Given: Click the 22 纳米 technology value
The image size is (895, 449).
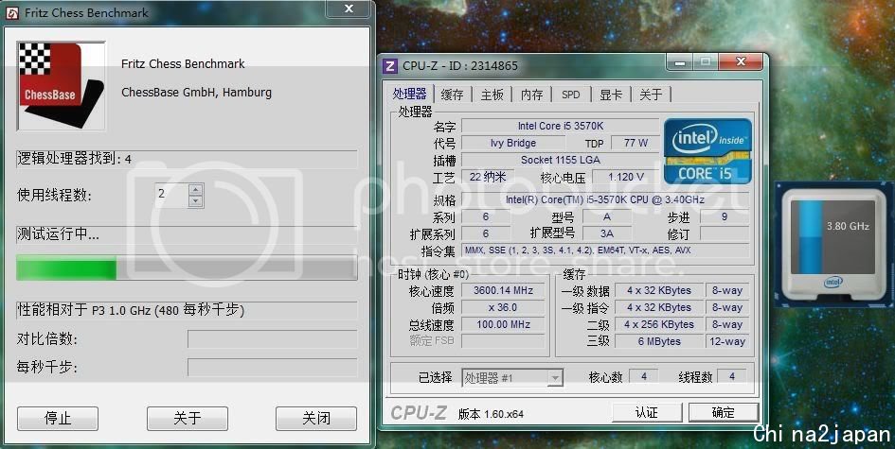Looking at the screenshot, I should tap(488, 177).
